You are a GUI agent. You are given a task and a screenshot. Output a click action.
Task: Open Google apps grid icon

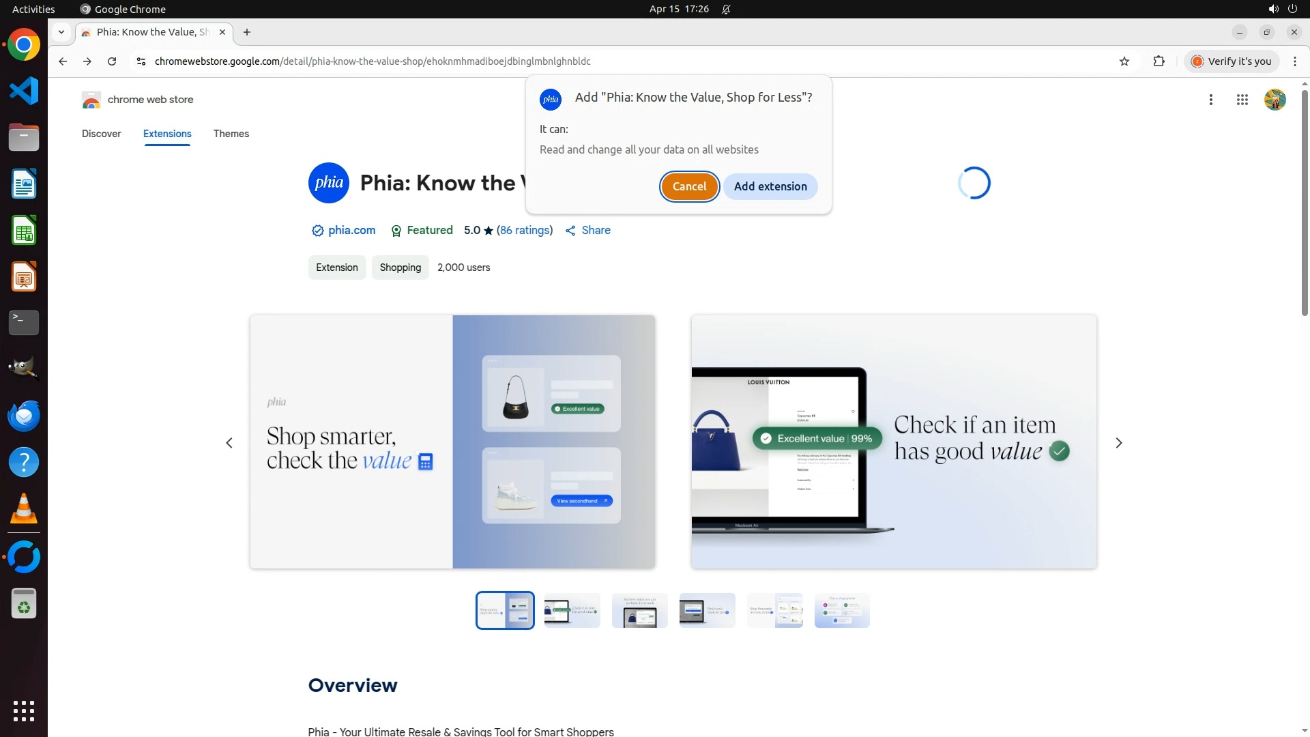pyautogui.click(x=1242, y=100)
